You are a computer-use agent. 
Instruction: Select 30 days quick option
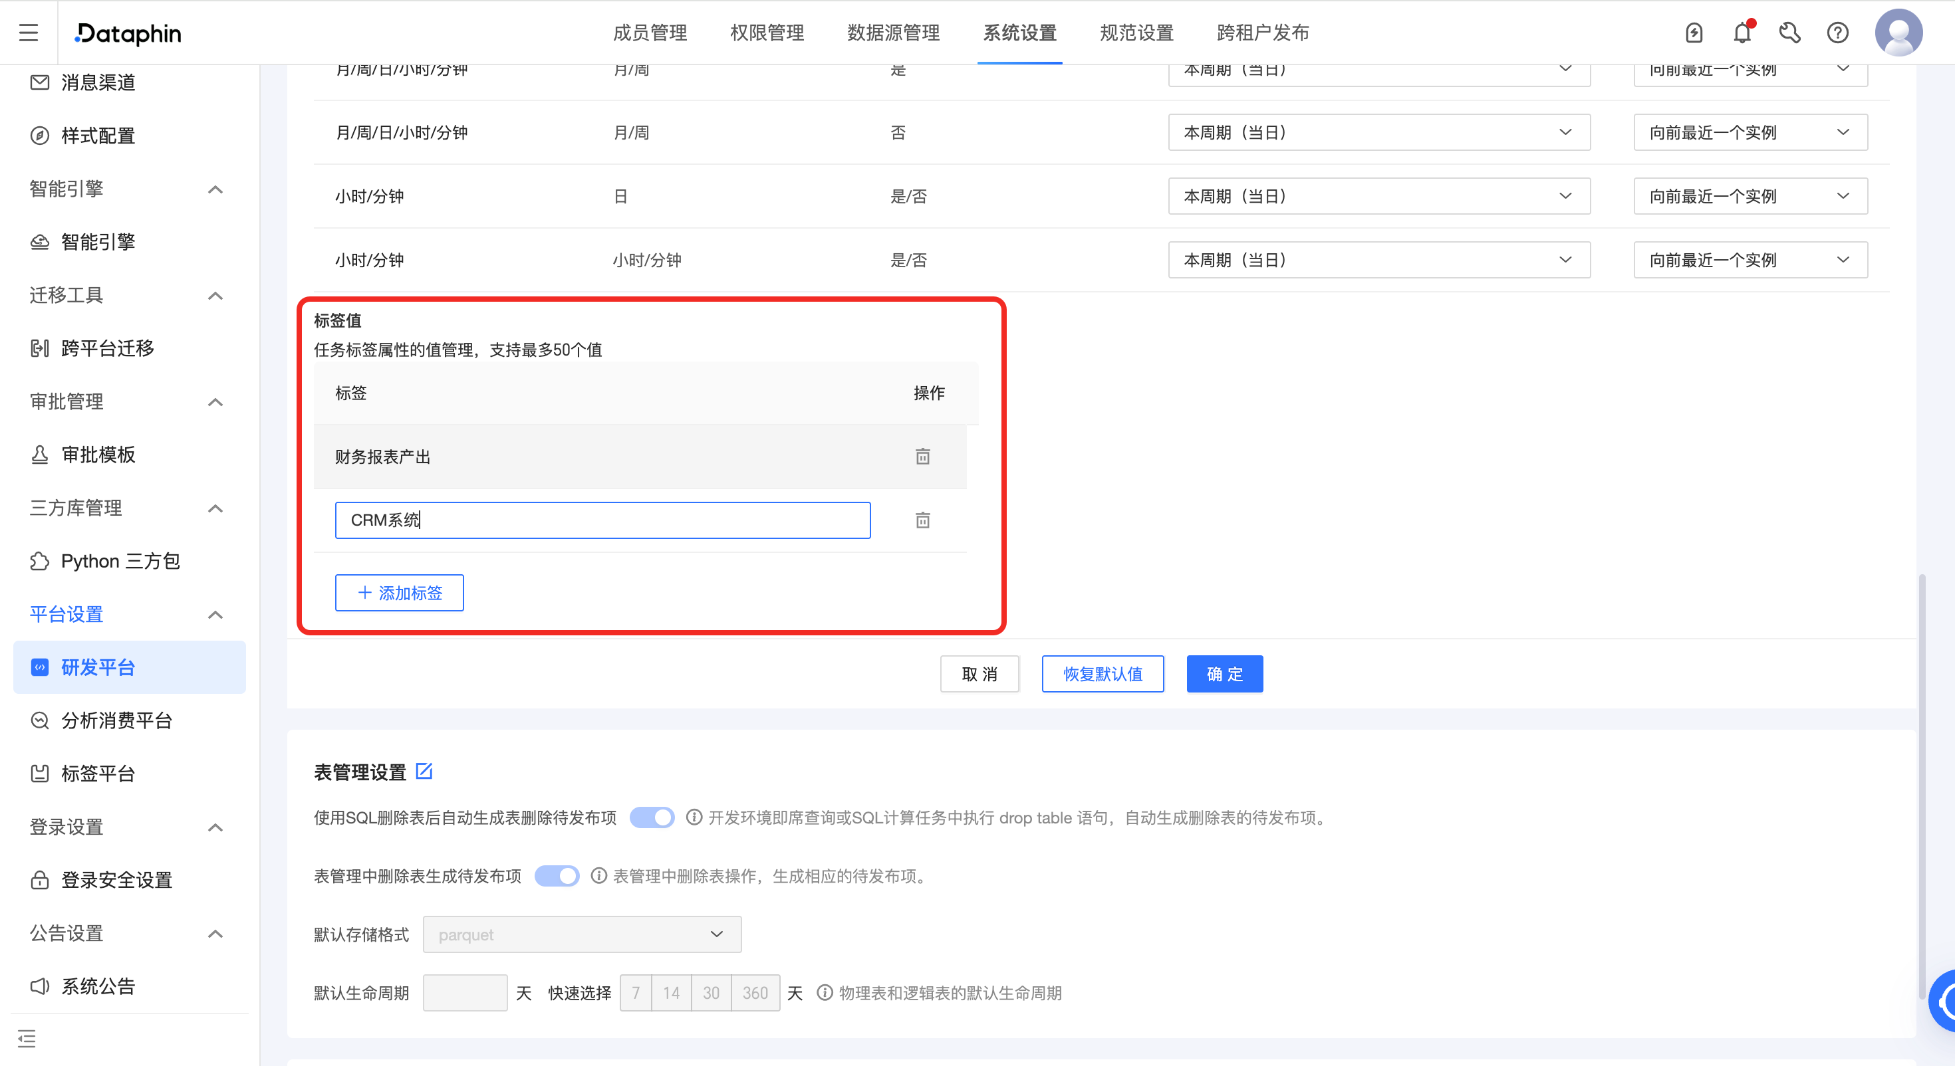click(710, 992)
